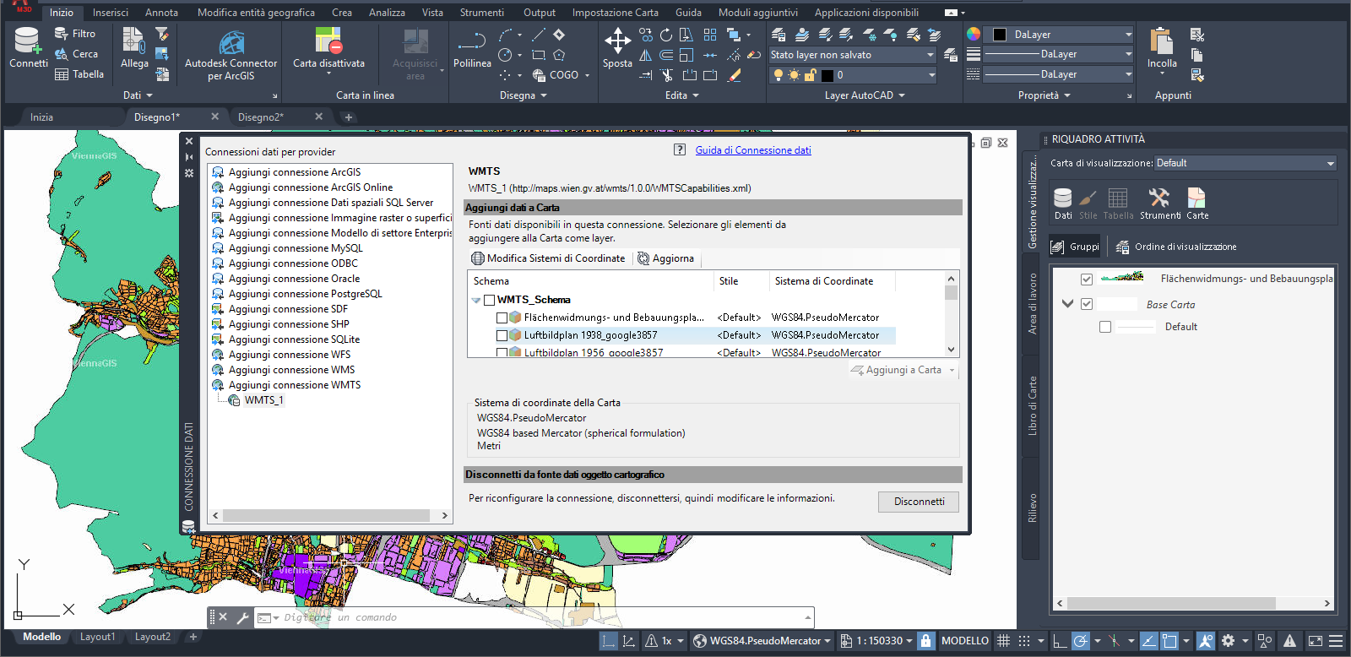Image resolution: width=1351 pixels, height=657 pixels.
Task: Activate the Sposta move tool
Action: [x=617, y=41]
